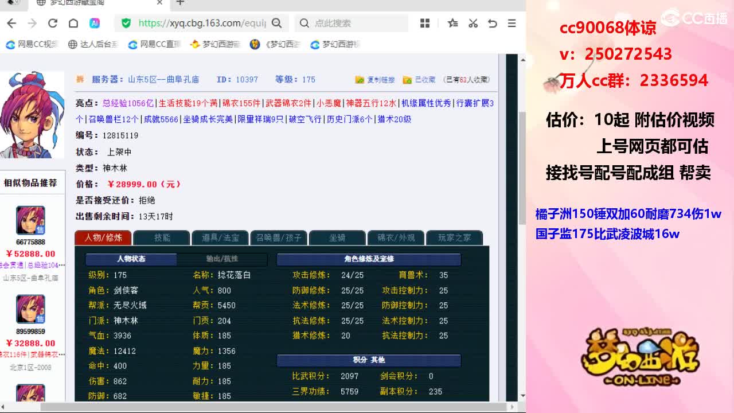Click the 武器锦衣2件 highlight tag
734x413 pixels.
tap(288, 103)
